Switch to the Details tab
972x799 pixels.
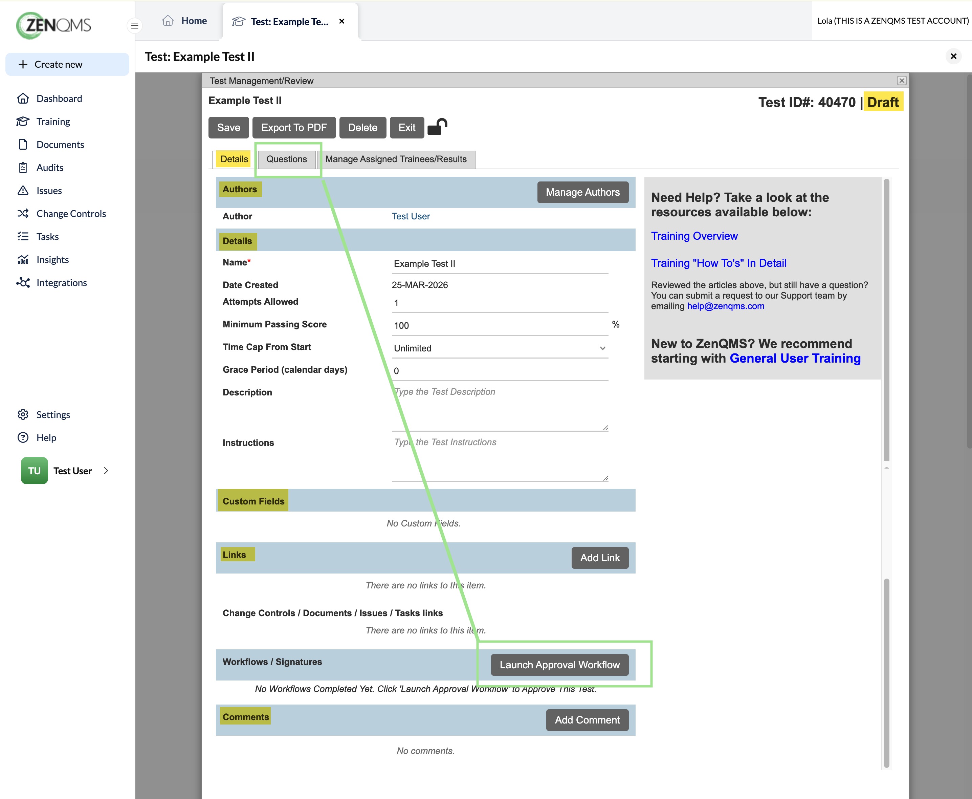click(x=234, y=159)
